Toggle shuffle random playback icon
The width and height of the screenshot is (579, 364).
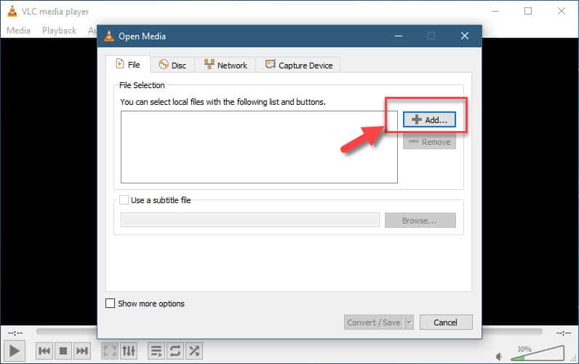tap(194, 351)
